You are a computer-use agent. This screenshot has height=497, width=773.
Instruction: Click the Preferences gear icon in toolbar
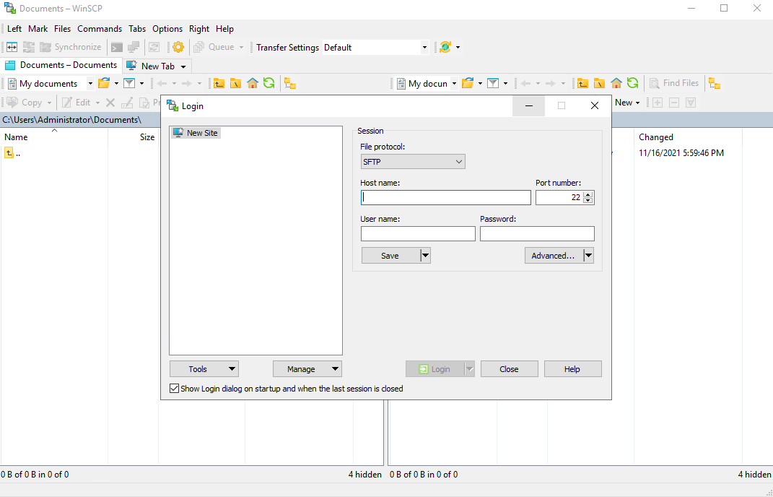click(178, 47)
